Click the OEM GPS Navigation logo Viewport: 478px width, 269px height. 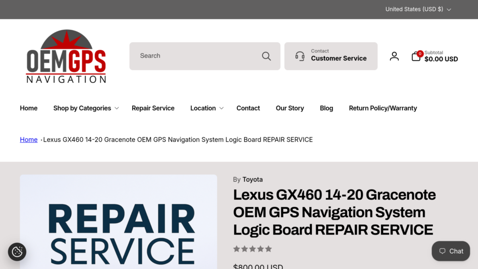(66, 56)
